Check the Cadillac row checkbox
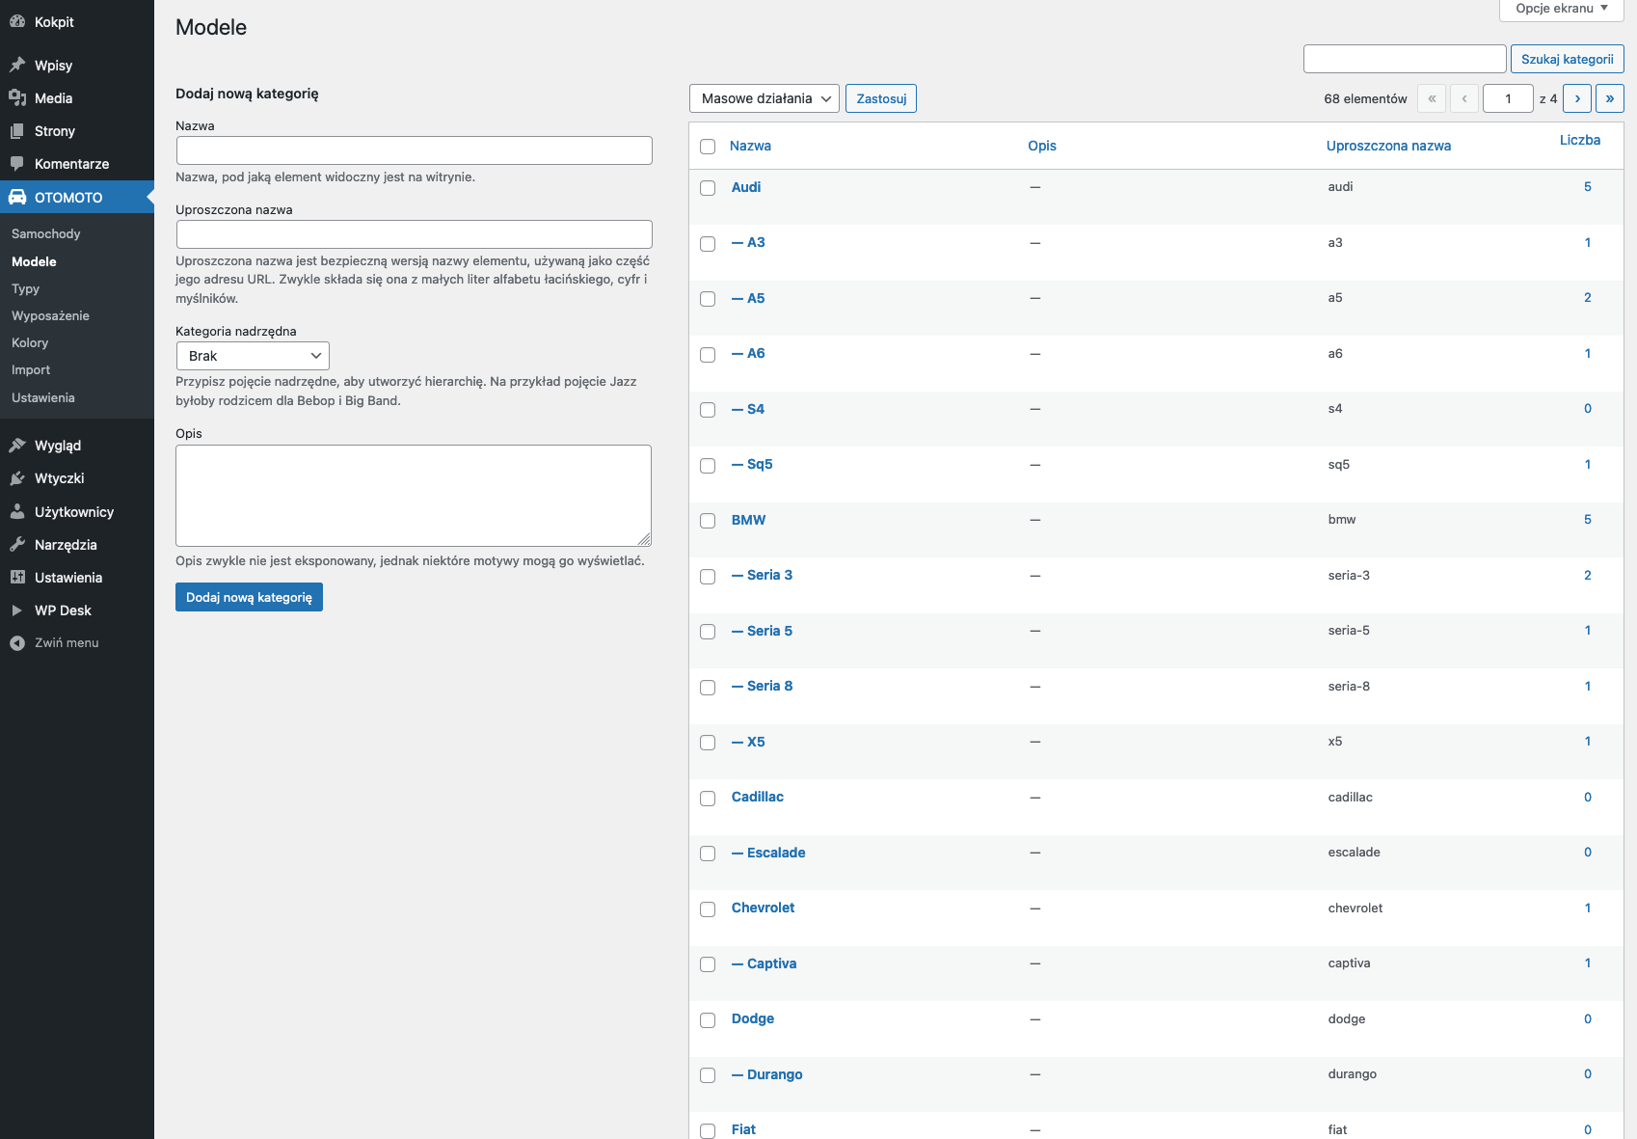 pos(708,799)
